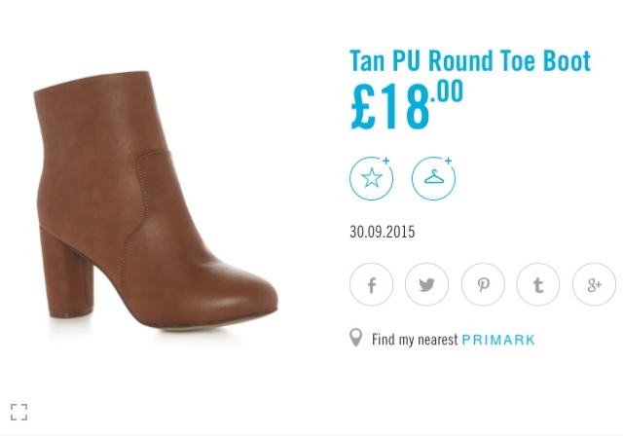
Task: Share the product on Tumblr
Action: pyautogui.click(x=538, y=284)
